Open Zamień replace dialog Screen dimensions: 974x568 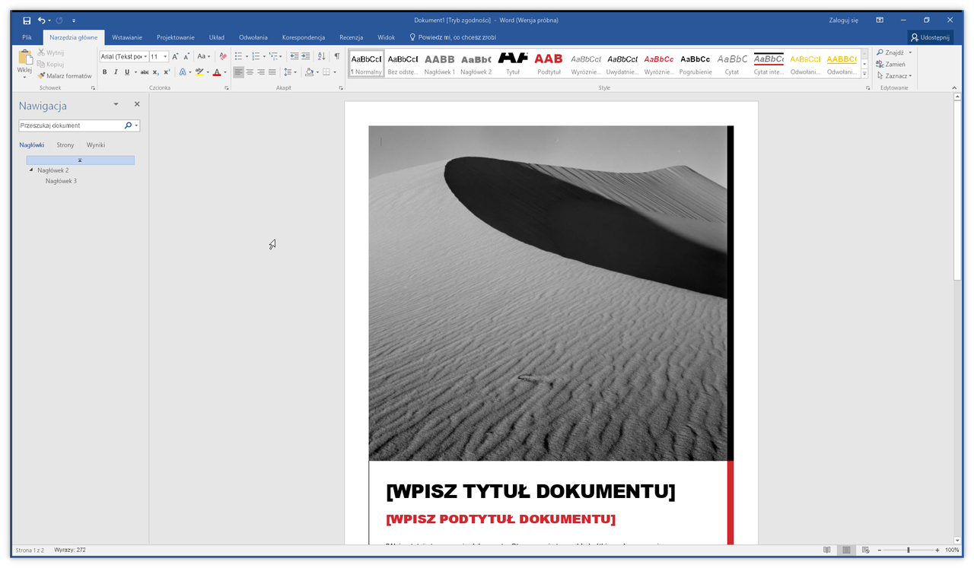pos(891,64)
